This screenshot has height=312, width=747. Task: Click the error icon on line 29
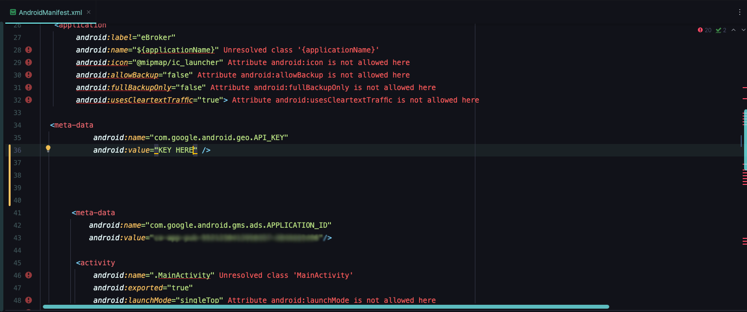[x=28, y=62]
